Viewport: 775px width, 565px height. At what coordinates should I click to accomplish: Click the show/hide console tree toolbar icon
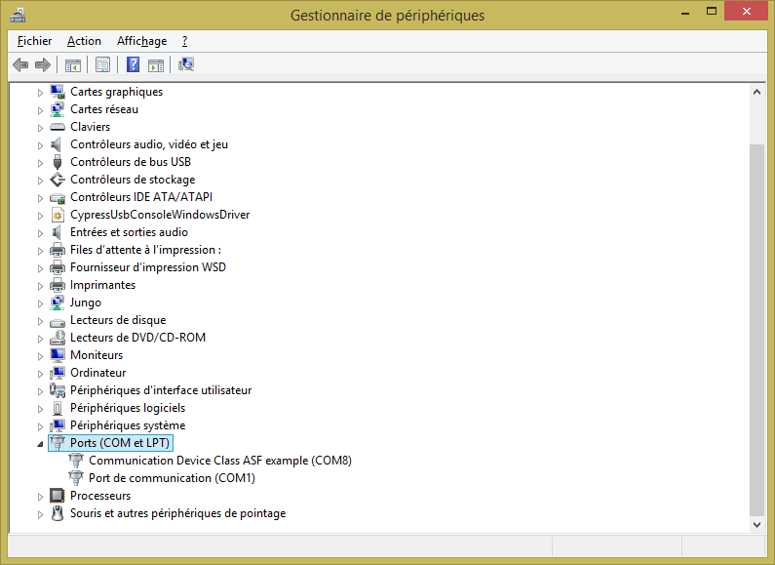(x=72, y=65)
